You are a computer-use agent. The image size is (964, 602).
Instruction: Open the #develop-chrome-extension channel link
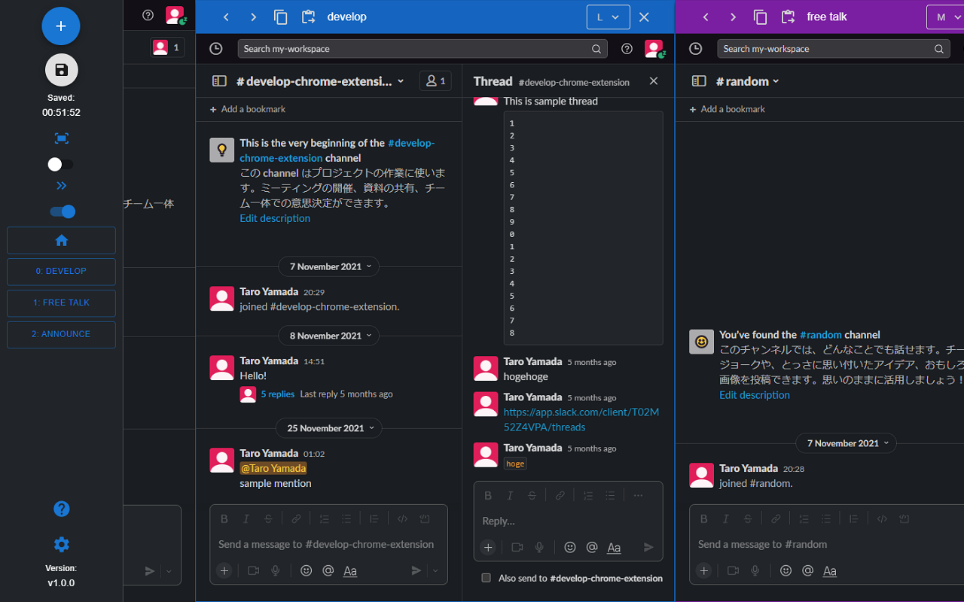[337, 150]
